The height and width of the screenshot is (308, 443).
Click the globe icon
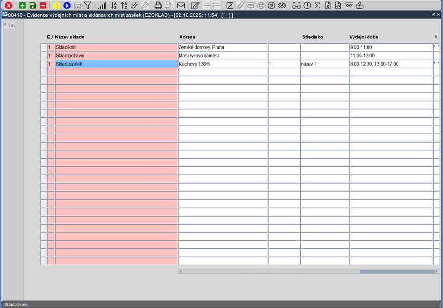(x=261, y=5)
